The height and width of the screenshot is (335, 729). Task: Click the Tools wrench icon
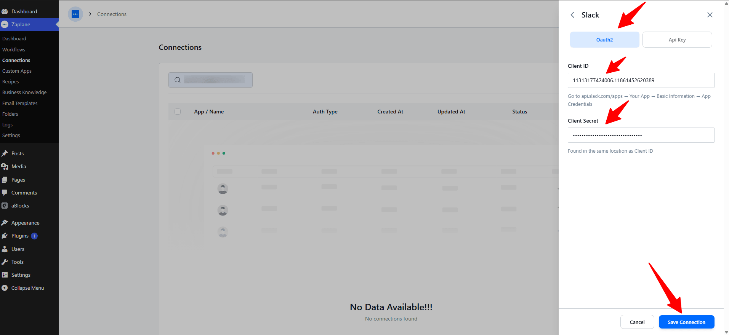click(x=5, y=262)
